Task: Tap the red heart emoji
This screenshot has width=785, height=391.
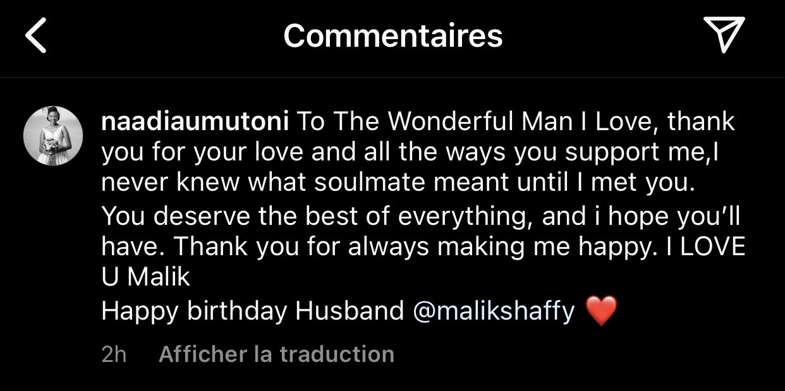Action: pos(600,311)
